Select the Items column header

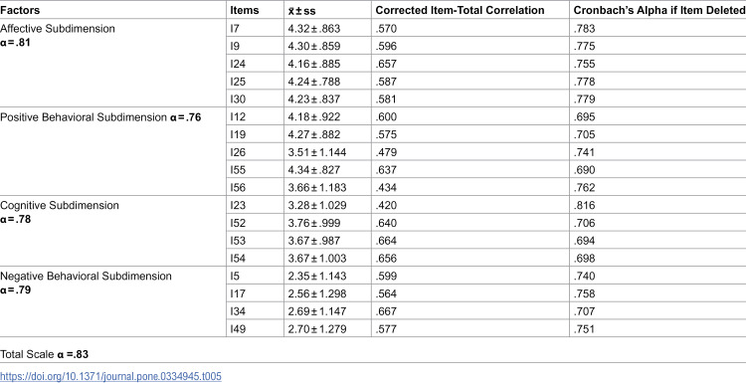245,10
